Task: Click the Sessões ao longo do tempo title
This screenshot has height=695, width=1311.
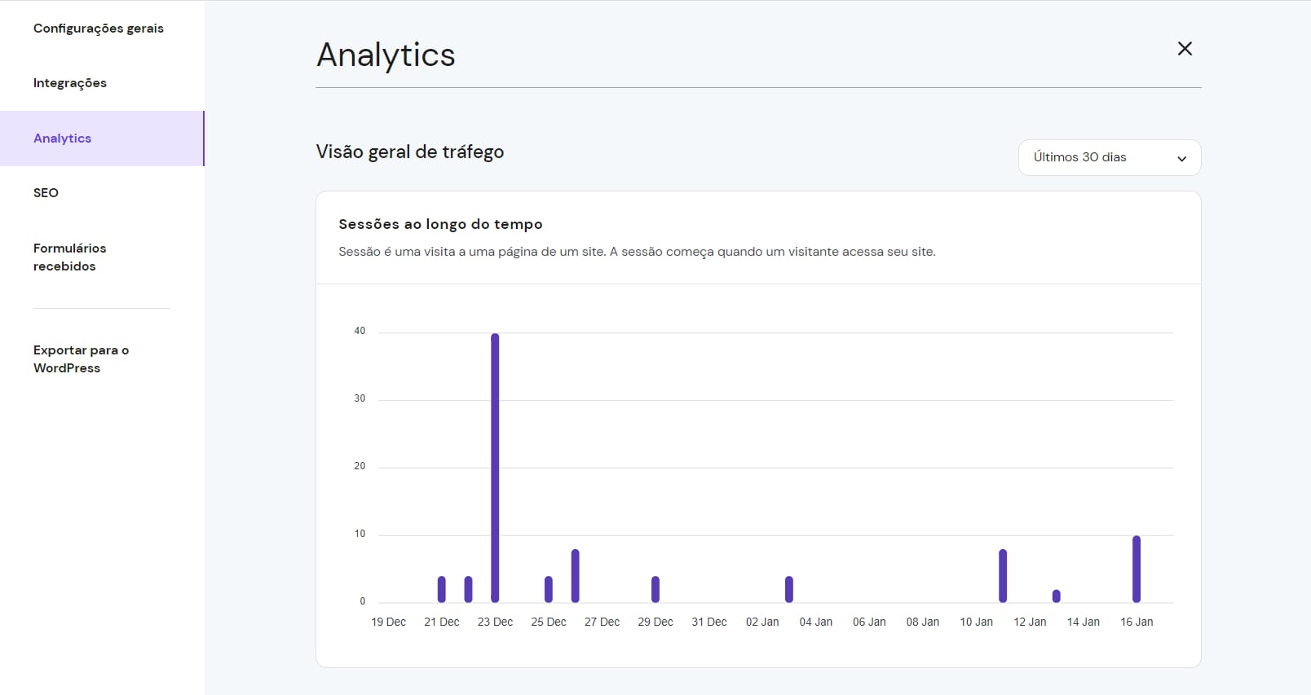Action: click(x=440, y=224)
